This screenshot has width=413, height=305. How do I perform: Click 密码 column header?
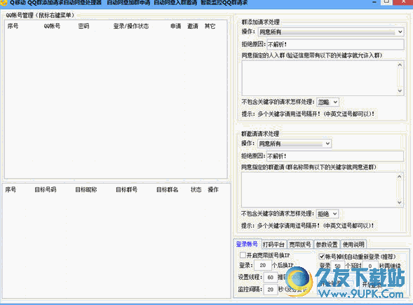tap(83, 26)
